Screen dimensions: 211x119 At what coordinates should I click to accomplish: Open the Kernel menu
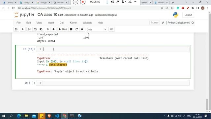(73, 23)
